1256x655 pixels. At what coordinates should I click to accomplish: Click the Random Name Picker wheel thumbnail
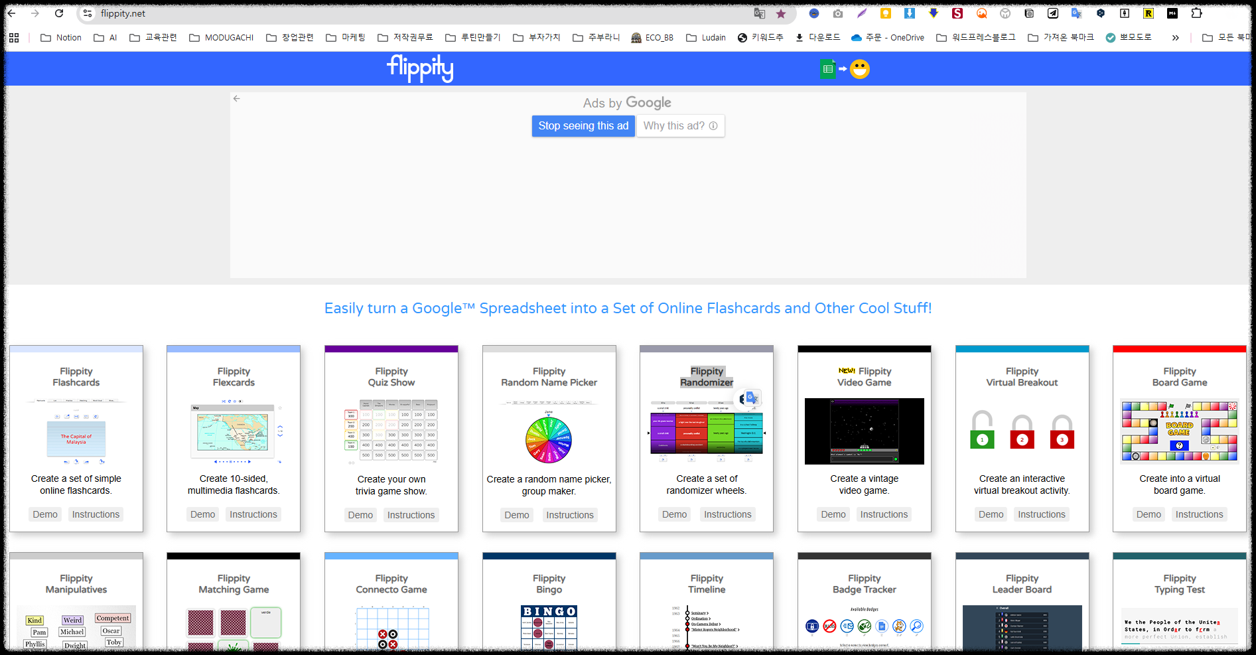click(x=548, y=439)
